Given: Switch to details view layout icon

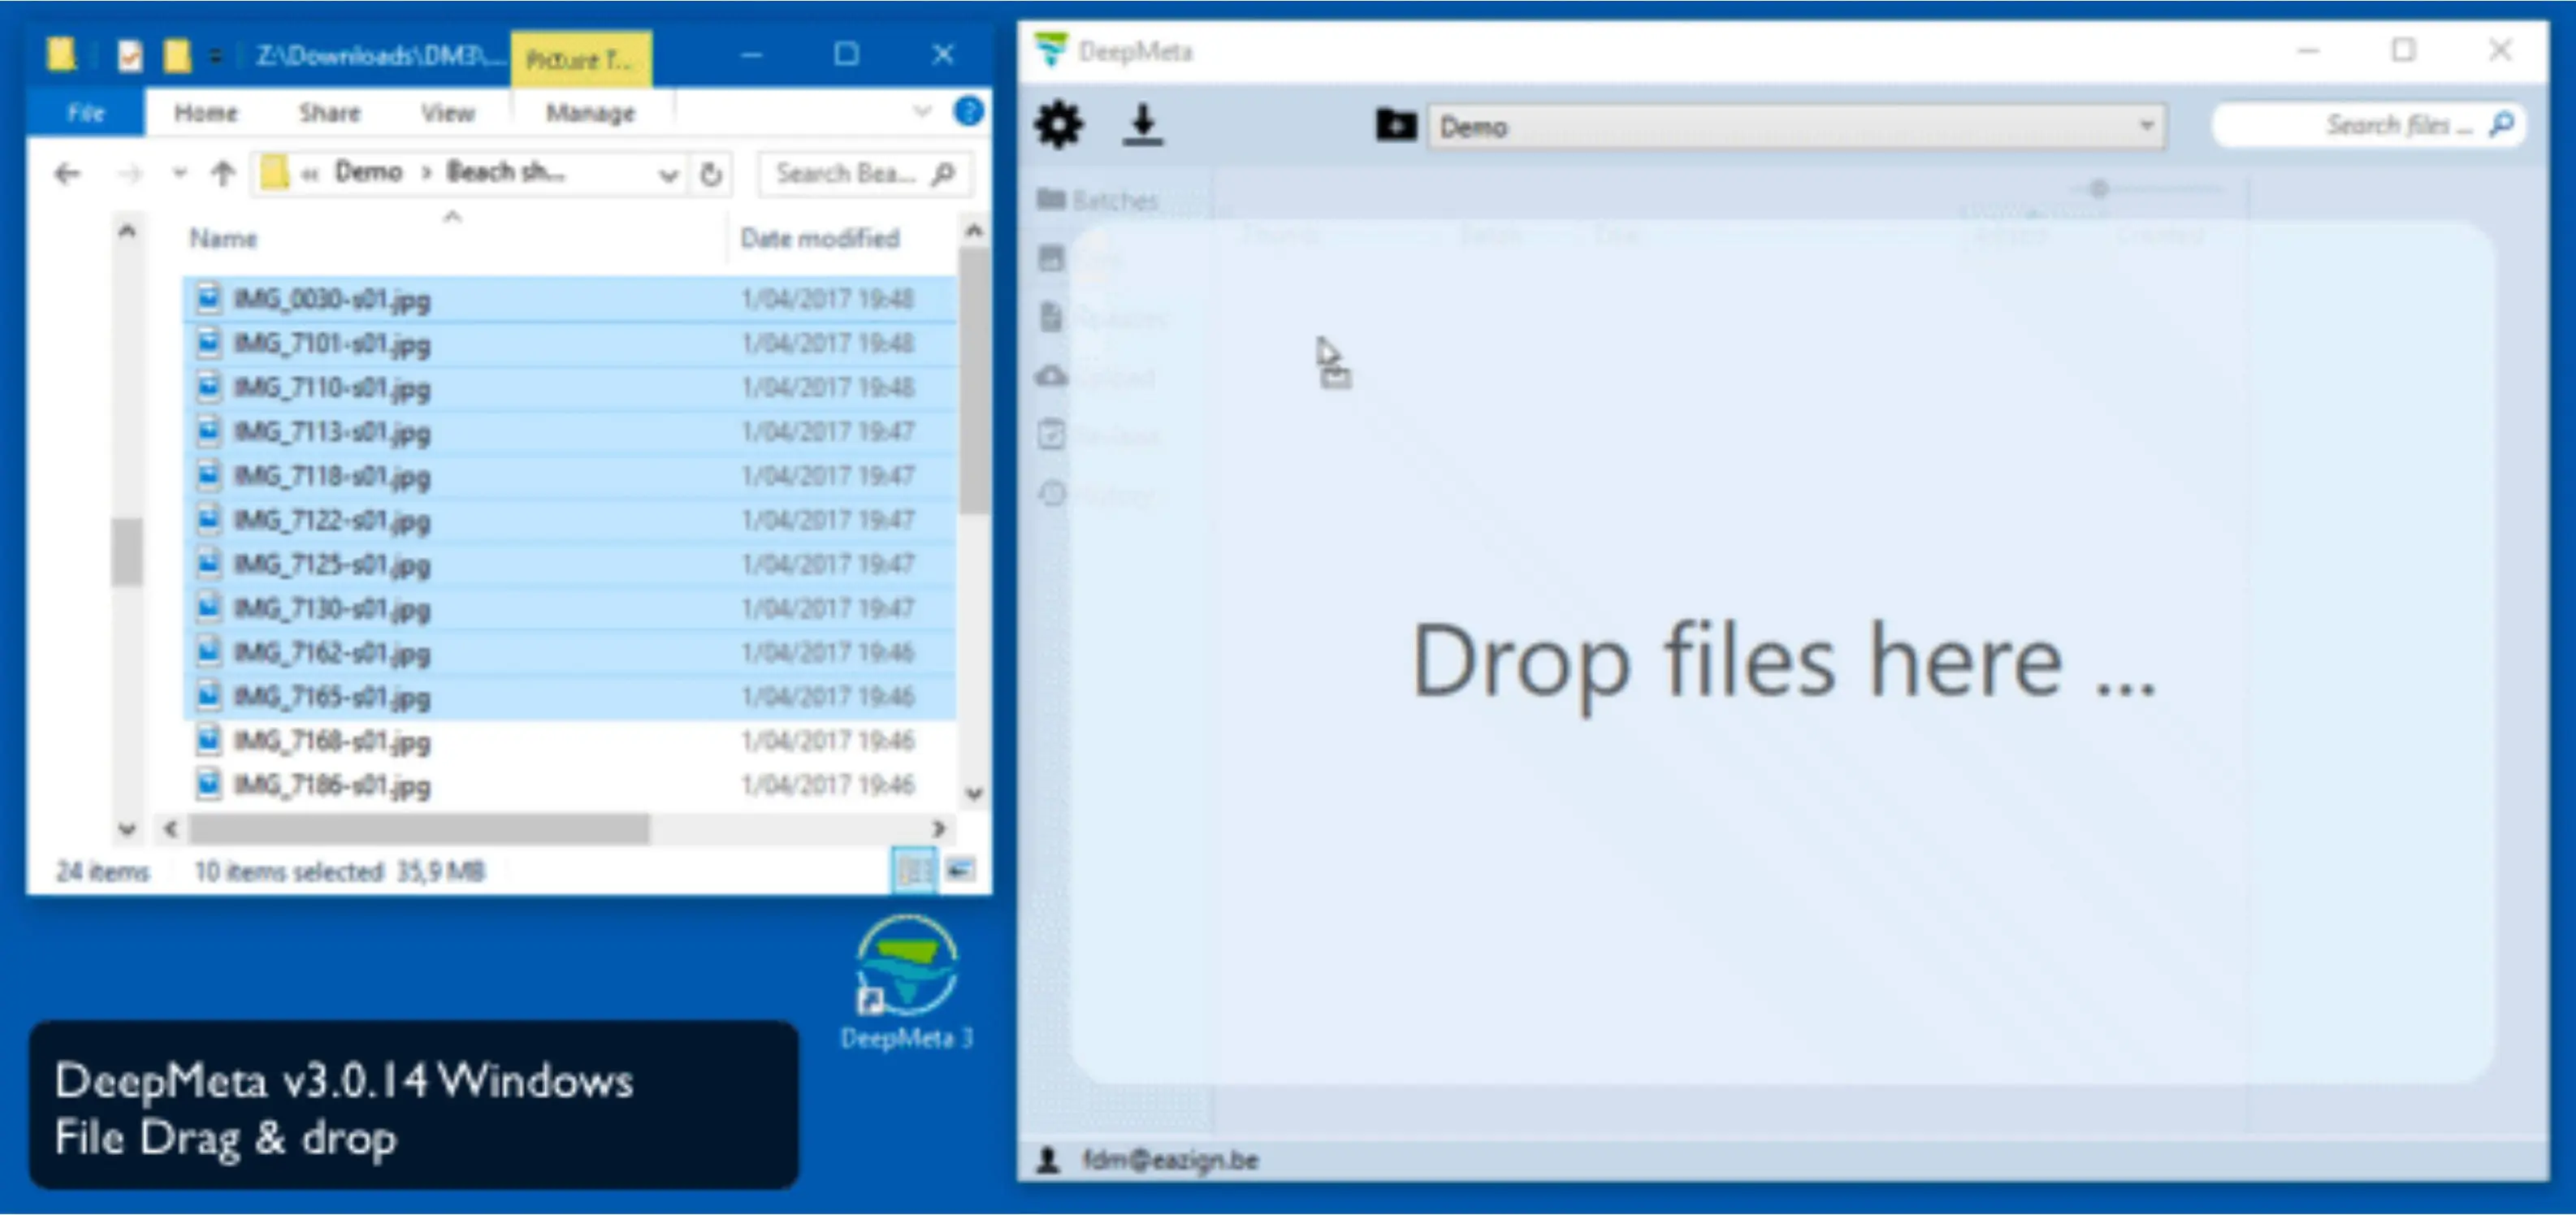Looking at the screenshot, I should [913, 870].
